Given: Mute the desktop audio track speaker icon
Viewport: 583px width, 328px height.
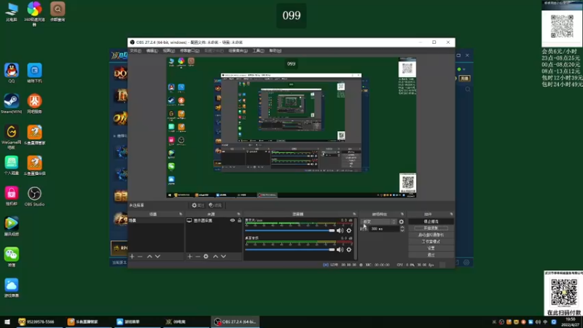Looking at the screenshot, I should tap(340, 249).
